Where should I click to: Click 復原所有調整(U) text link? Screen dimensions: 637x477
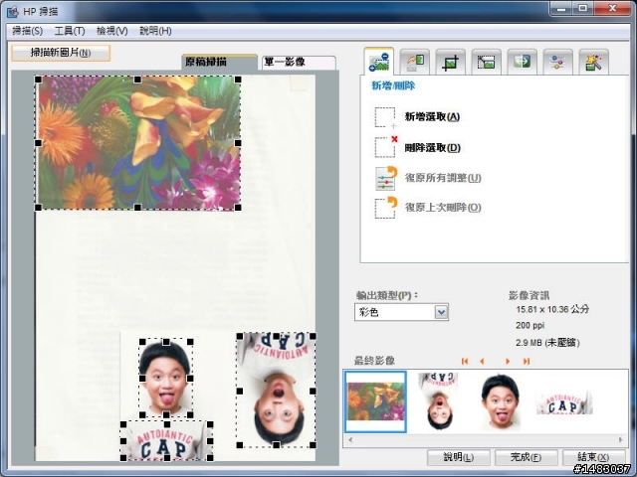(443, 178)
